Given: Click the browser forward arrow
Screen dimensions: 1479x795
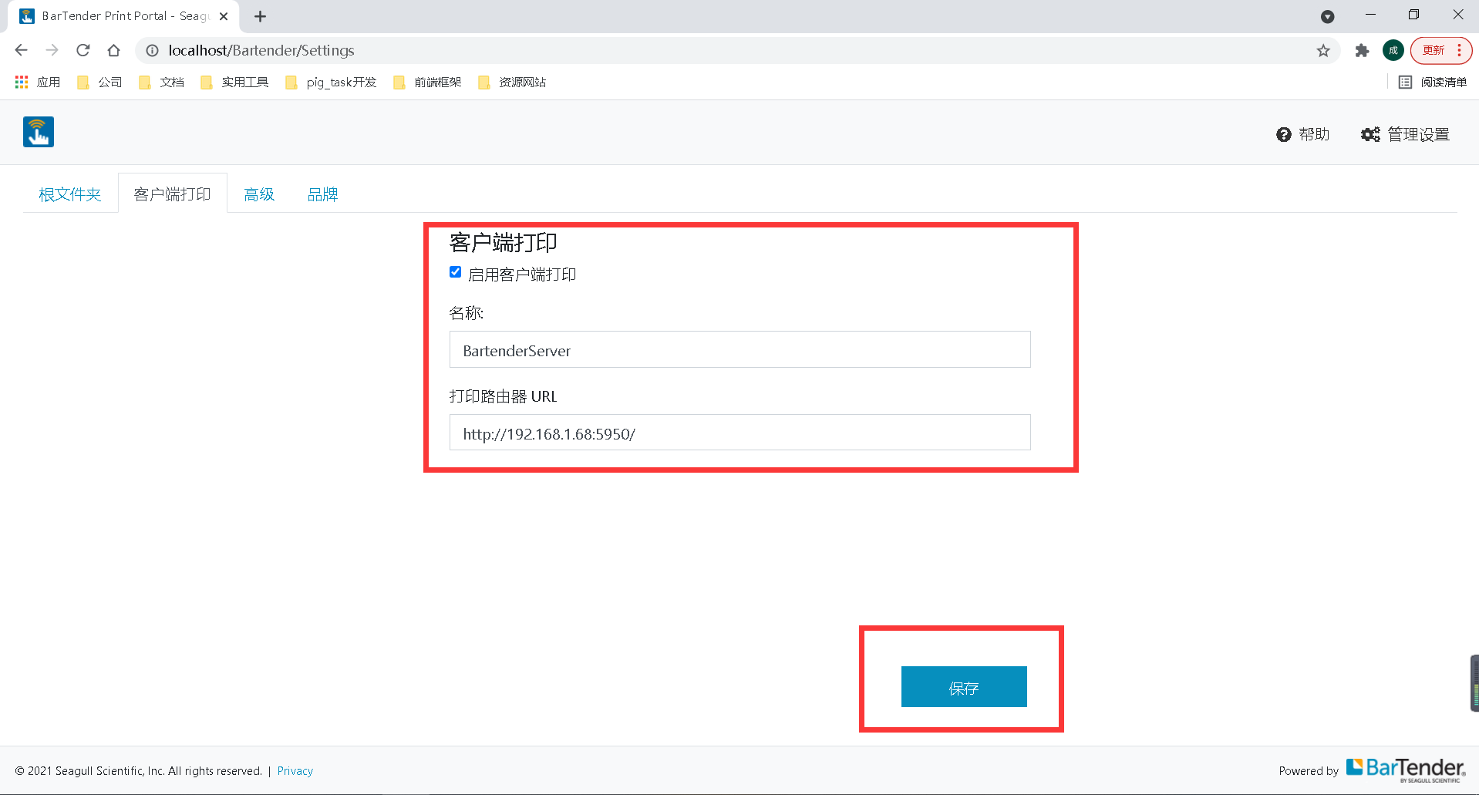Looking at the screenshot, I should pyautogui.click(x=52, y=50).
